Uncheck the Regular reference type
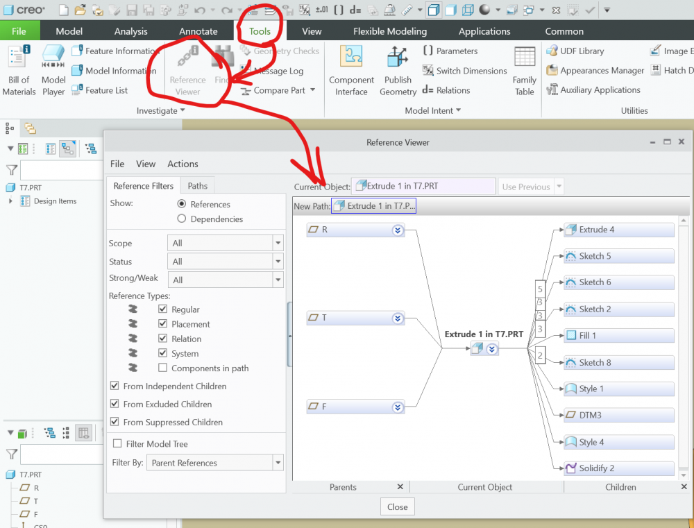The width and height of the screenshot is (694, 528). [162, 309]
